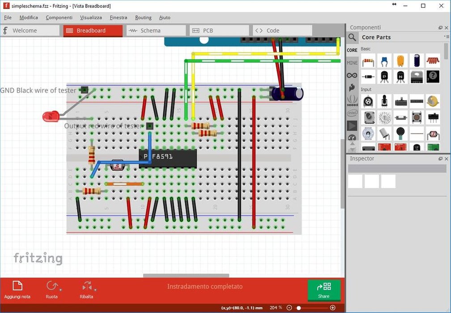Select the diode part in Basic section

click(x=368, y=77)
